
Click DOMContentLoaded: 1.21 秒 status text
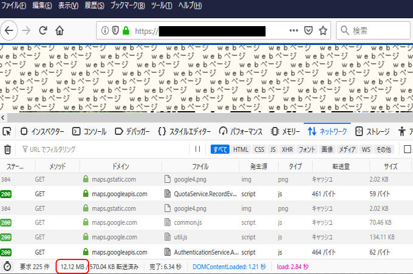coord(229,267)
